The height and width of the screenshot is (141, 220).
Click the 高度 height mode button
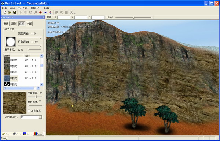tap(6, 24)
